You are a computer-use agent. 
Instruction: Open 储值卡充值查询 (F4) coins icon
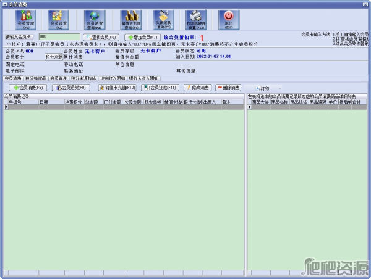click(x=131, y=20)
